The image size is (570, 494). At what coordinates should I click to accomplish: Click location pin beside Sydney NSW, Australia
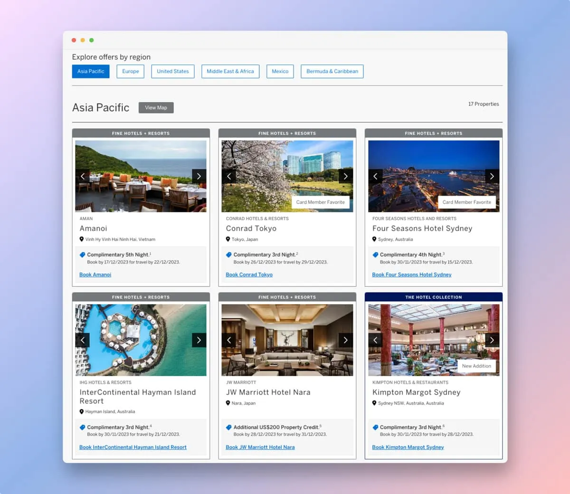374,403
